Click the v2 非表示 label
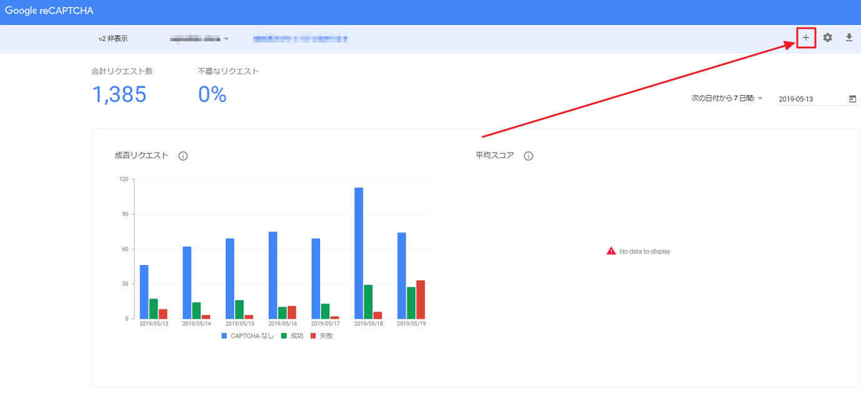861x410 pixels. [113, 39]
